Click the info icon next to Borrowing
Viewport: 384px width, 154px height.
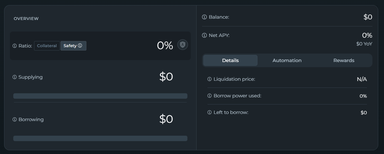[15, 119]
